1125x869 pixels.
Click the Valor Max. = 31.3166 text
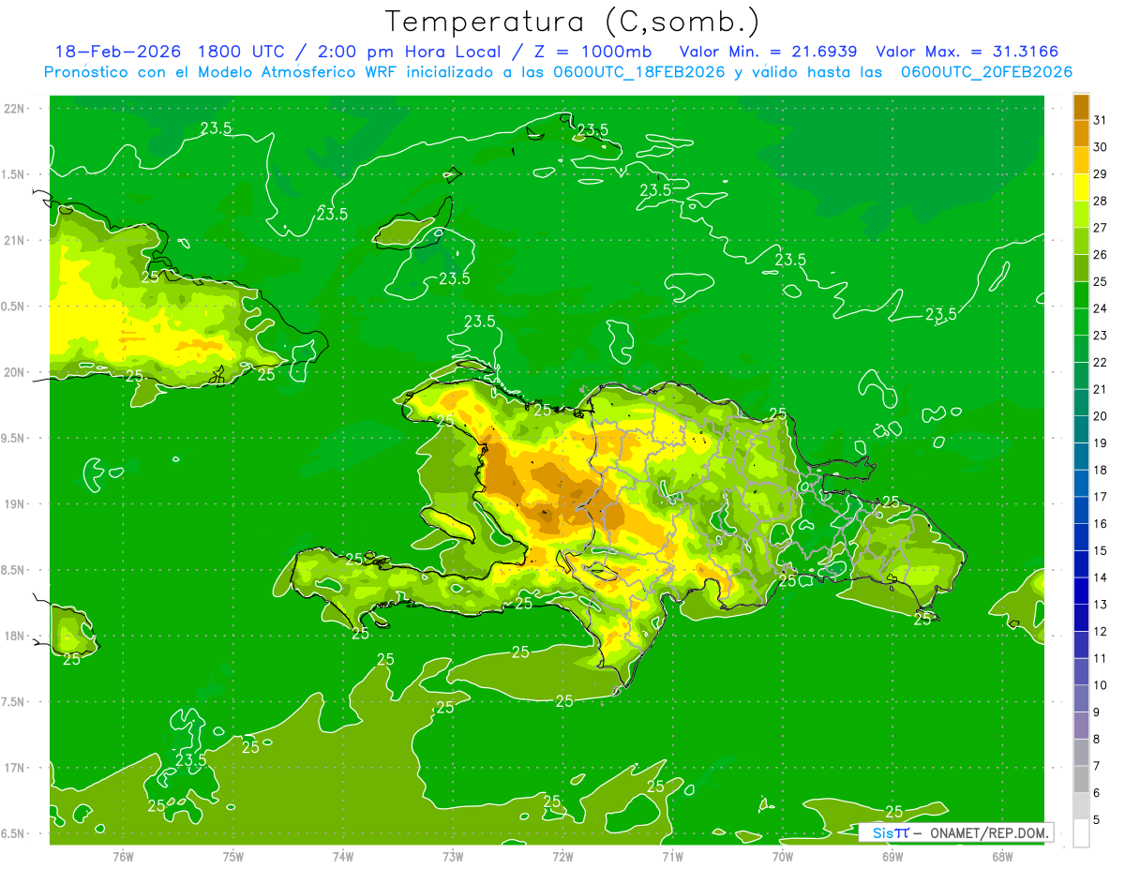967,52
